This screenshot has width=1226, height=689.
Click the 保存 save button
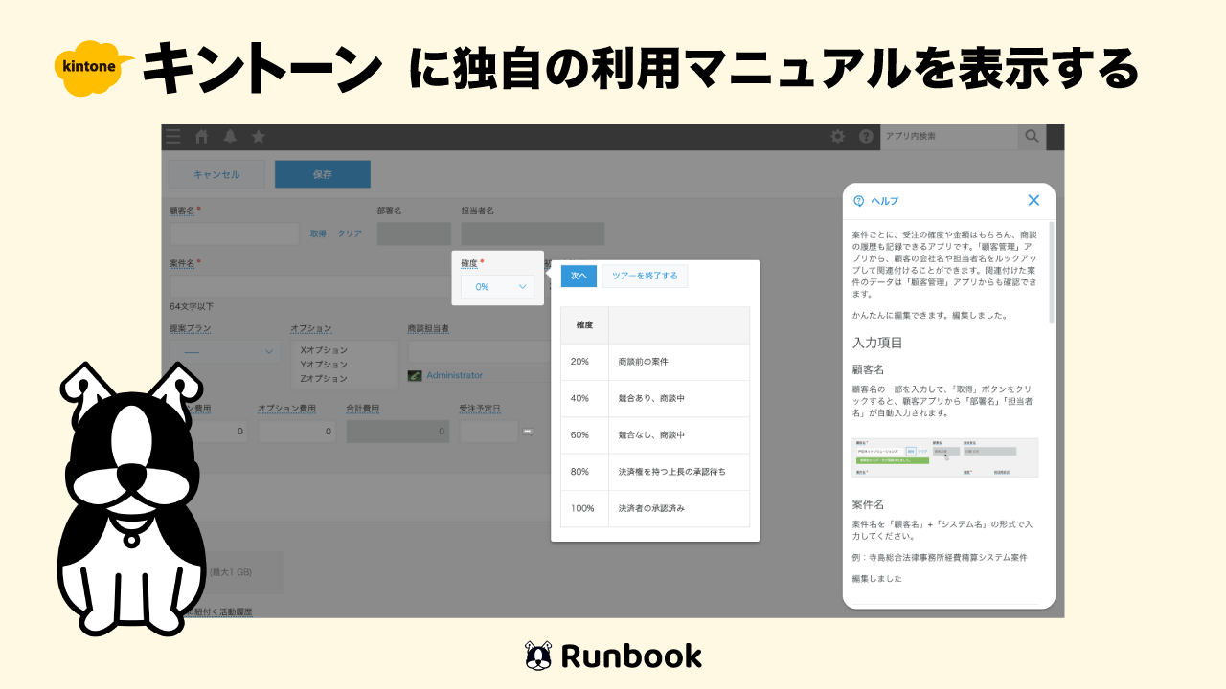[x=322, y=173]
